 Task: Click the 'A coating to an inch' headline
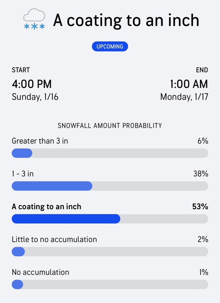pos(126,20)
